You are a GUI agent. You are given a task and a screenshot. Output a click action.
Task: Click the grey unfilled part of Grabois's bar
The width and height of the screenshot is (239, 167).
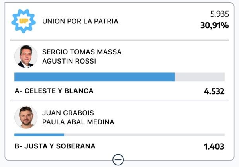[x=143, y=135]
